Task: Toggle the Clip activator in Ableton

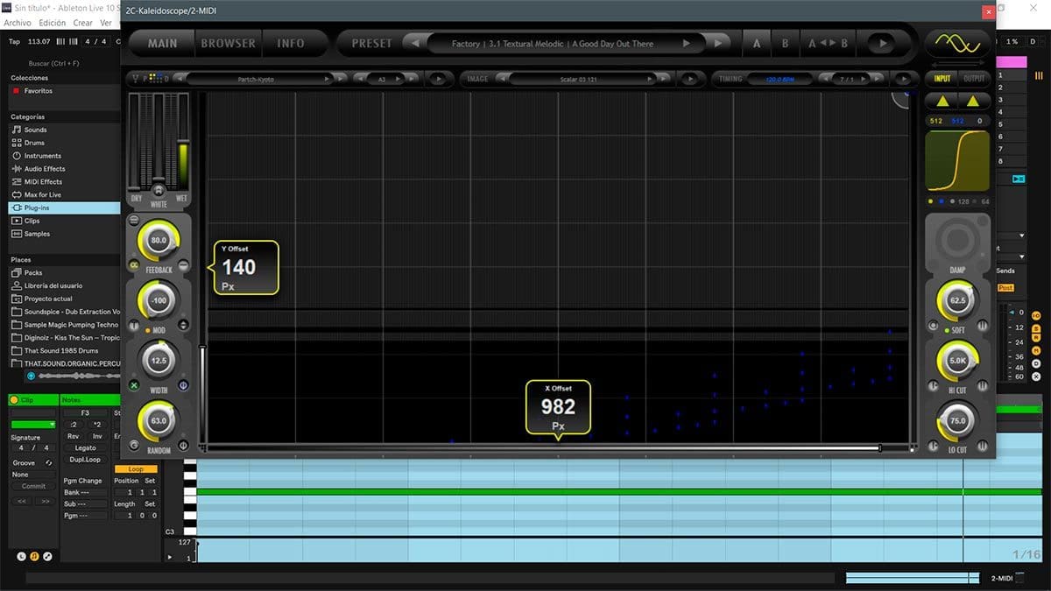Action: coord(14,400)
